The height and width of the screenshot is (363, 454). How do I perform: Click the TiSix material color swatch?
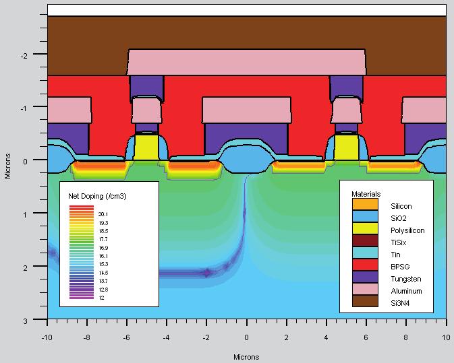365,240
